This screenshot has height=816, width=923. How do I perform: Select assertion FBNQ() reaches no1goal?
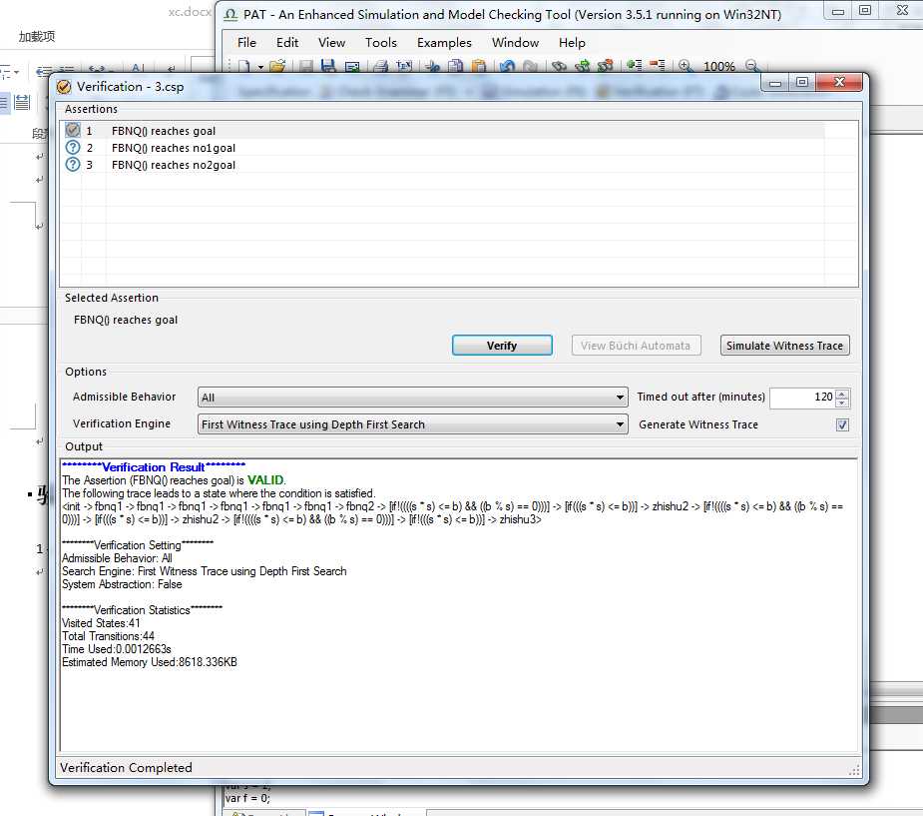(441, 147)
